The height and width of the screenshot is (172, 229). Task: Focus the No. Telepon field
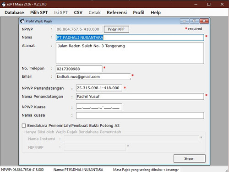pyautogui.click(x=79, y=69)
